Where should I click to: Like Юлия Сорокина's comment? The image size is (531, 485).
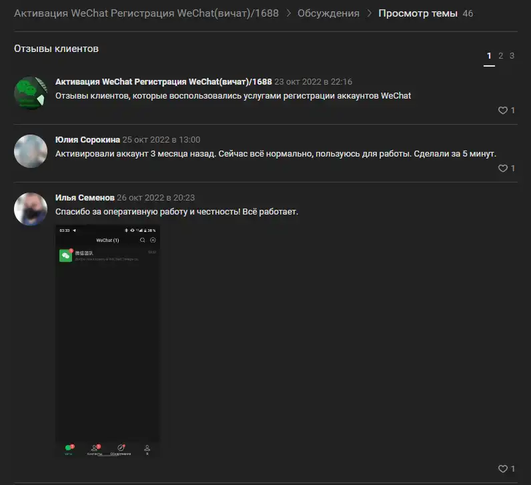click(x=506, y=168)
